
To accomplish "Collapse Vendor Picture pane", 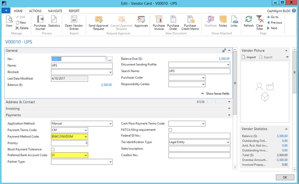I will [286, 51].
